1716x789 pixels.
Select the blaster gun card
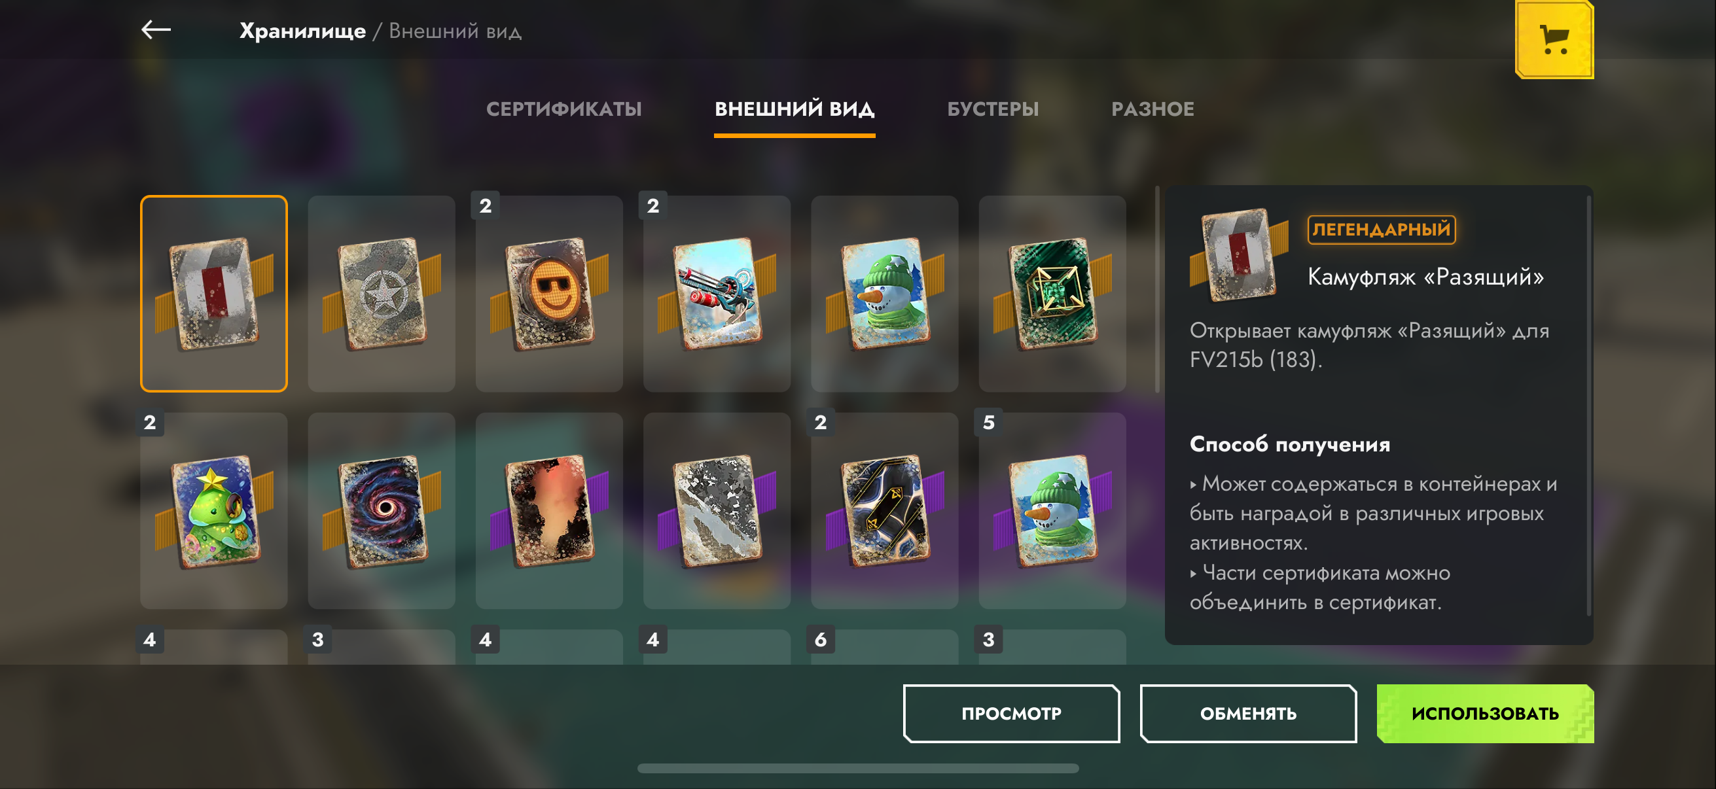click(x=717, y=293)
